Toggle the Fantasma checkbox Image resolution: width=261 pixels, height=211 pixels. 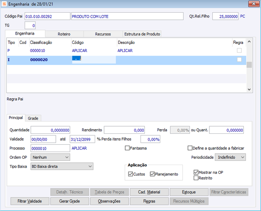(127, 148)
